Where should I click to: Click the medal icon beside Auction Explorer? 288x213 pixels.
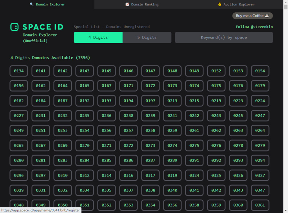pos(219,4)
